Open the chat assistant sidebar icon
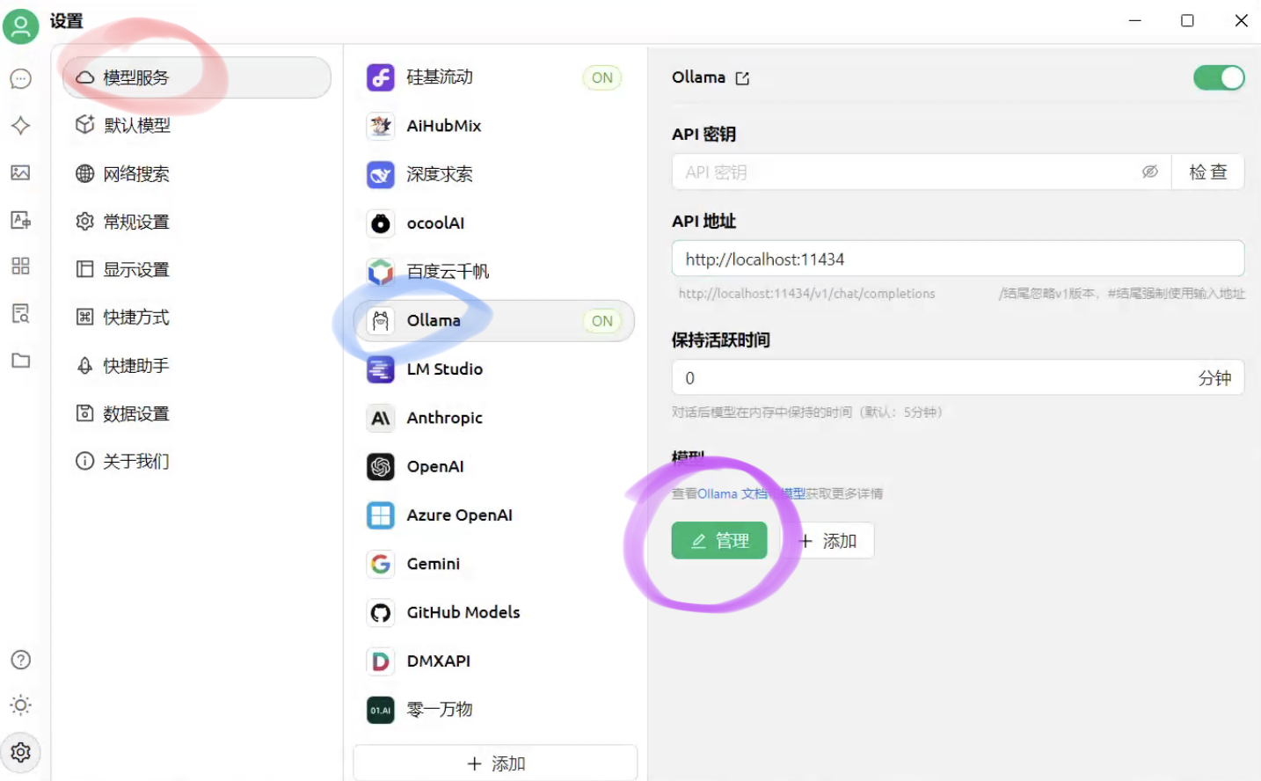1261x781 pixels. [21, 79]
